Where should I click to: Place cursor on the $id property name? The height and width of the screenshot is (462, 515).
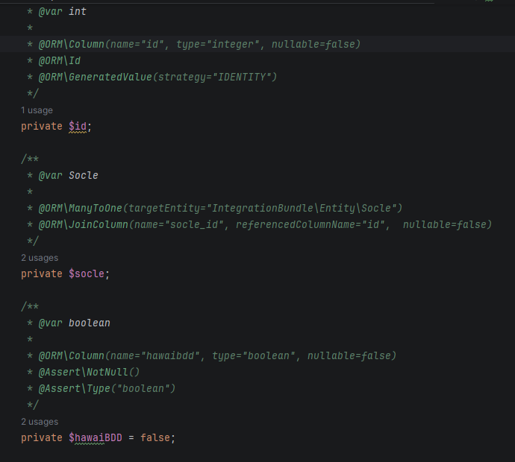[78, 127]
